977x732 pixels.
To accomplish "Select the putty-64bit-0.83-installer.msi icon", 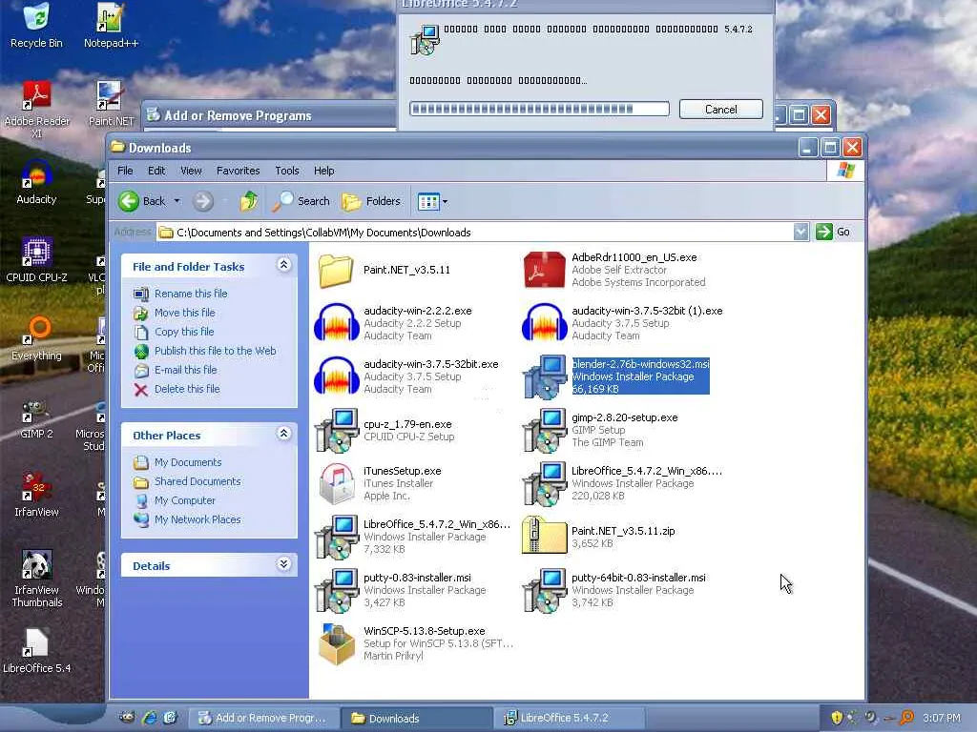I will click(x=544, y=590).
